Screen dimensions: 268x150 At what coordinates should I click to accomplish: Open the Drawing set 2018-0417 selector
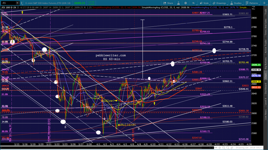coord(249,148)
